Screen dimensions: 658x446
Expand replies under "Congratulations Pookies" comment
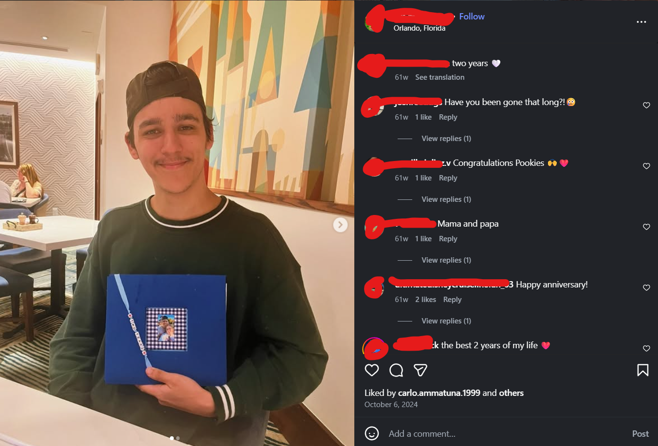pos(446,199)
